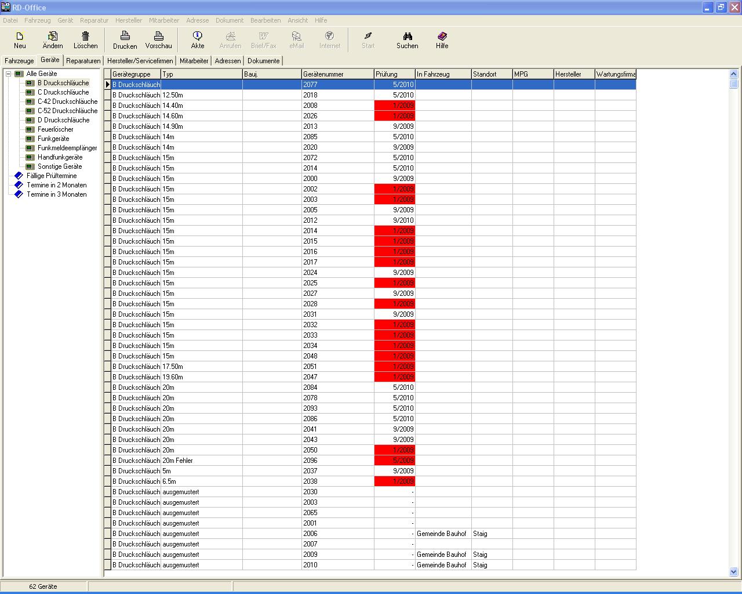Open the Gerät menu
742x594 pixels.
65,20
